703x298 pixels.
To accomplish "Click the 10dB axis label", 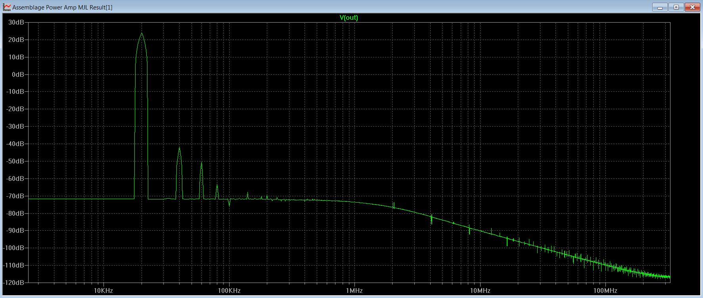I will [16, 57].
